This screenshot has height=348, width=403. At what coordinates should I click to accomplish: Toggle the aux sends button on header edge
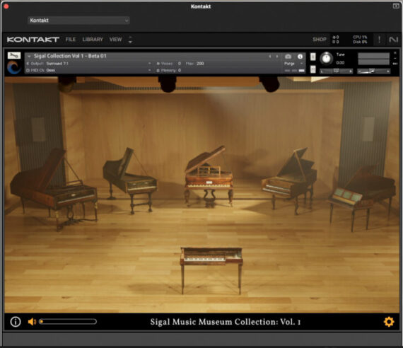click(x=395, y=64)
